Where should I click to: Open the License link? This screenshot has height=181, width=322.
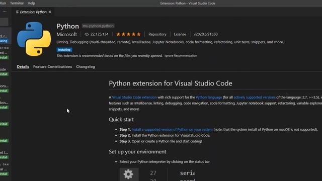point(180,34)
